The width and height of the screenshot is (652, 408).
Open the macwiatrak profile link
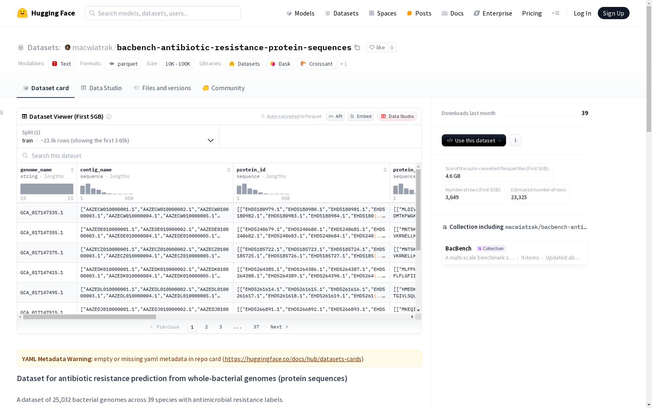tap(93, 47)
